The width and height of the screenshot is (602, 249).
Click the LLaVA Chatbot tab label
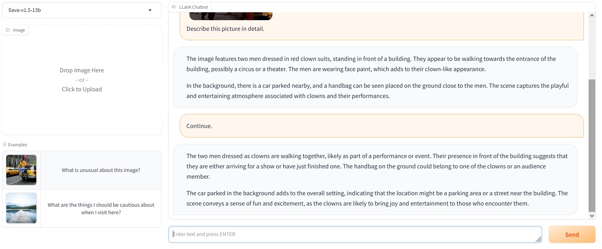pyautogui.click(x=193, y=7)
